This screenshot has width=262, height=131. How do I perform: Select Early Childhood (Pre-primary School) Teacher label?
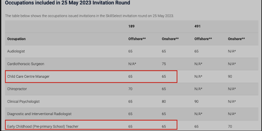click(x=43, y=126)
